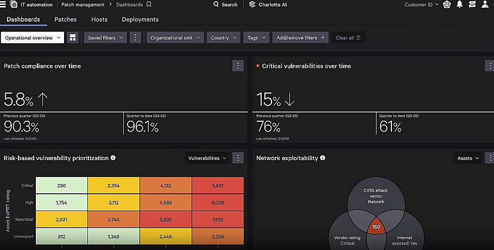Click the Critical 5,621 red heatmap cell
The width and height of the screenshot is (494, 250).
[x=218, y=186]
